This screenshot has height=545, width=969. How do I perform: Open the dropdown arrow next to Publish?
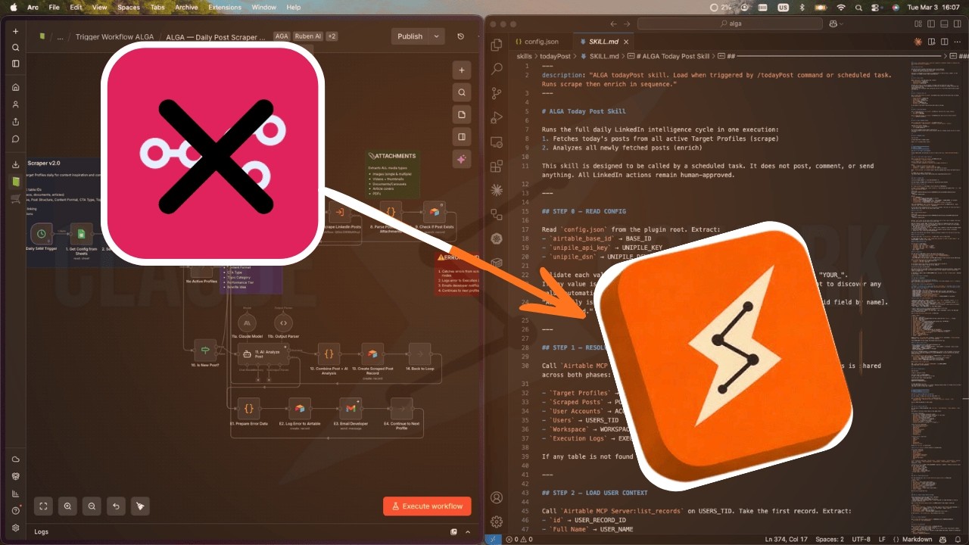pyautogui.click(x=437, y=36)
